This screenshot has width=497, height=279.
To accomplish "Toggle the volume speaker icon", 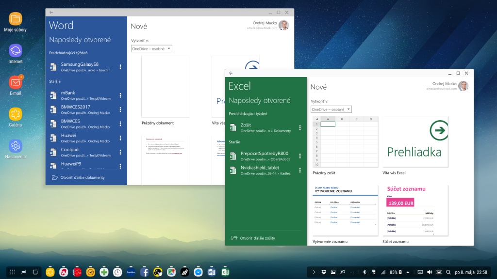I will [x=430, y=272].
